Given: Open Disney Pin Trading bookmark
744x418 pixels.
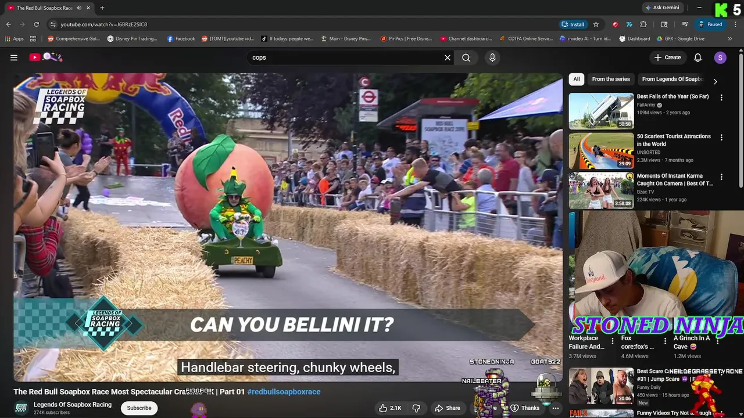Looking at the screenshot, I should click(133, 39).
